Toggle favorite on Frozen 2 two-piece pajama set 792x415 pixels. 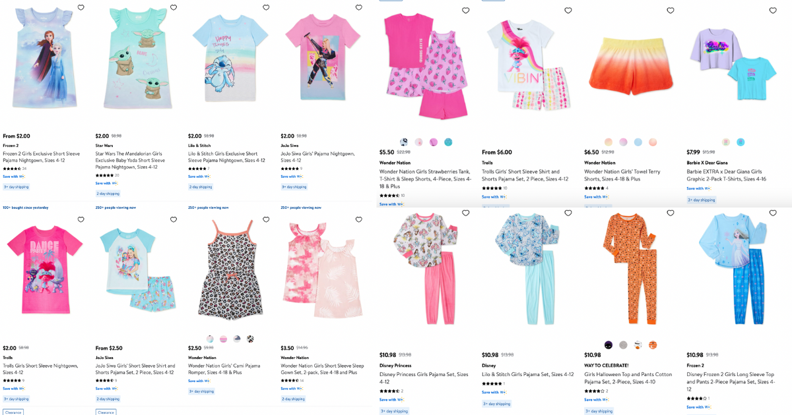[772, 213]
